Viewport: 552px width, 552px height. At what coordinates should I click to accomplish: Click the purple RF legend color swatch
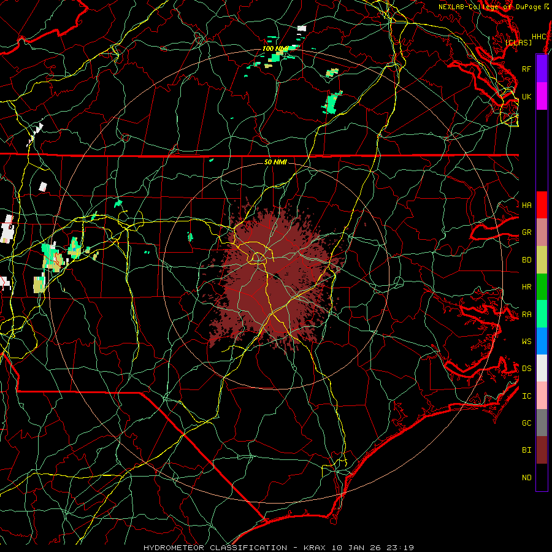[542, 69]
